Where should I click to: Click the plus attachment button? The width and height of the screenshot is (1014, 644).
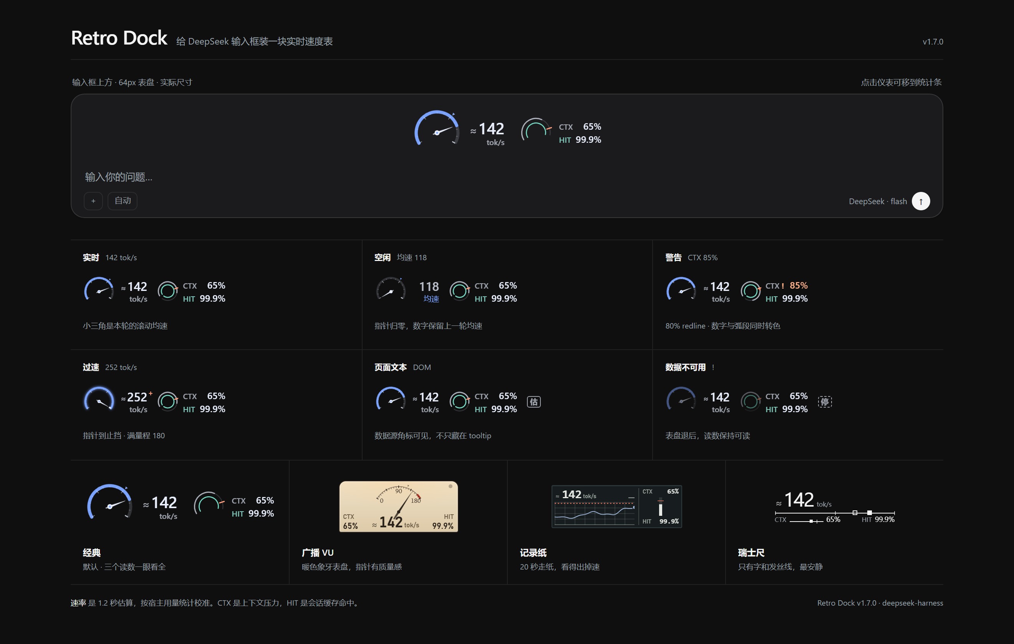(93, 201)
